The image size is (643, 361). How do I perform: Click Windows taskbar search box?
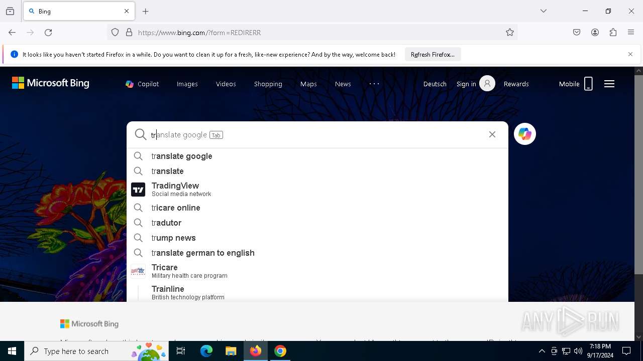(96, 351)
